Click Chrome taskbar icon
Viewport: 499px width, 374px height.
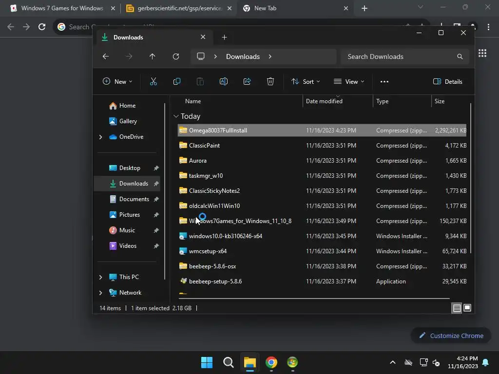271,362
